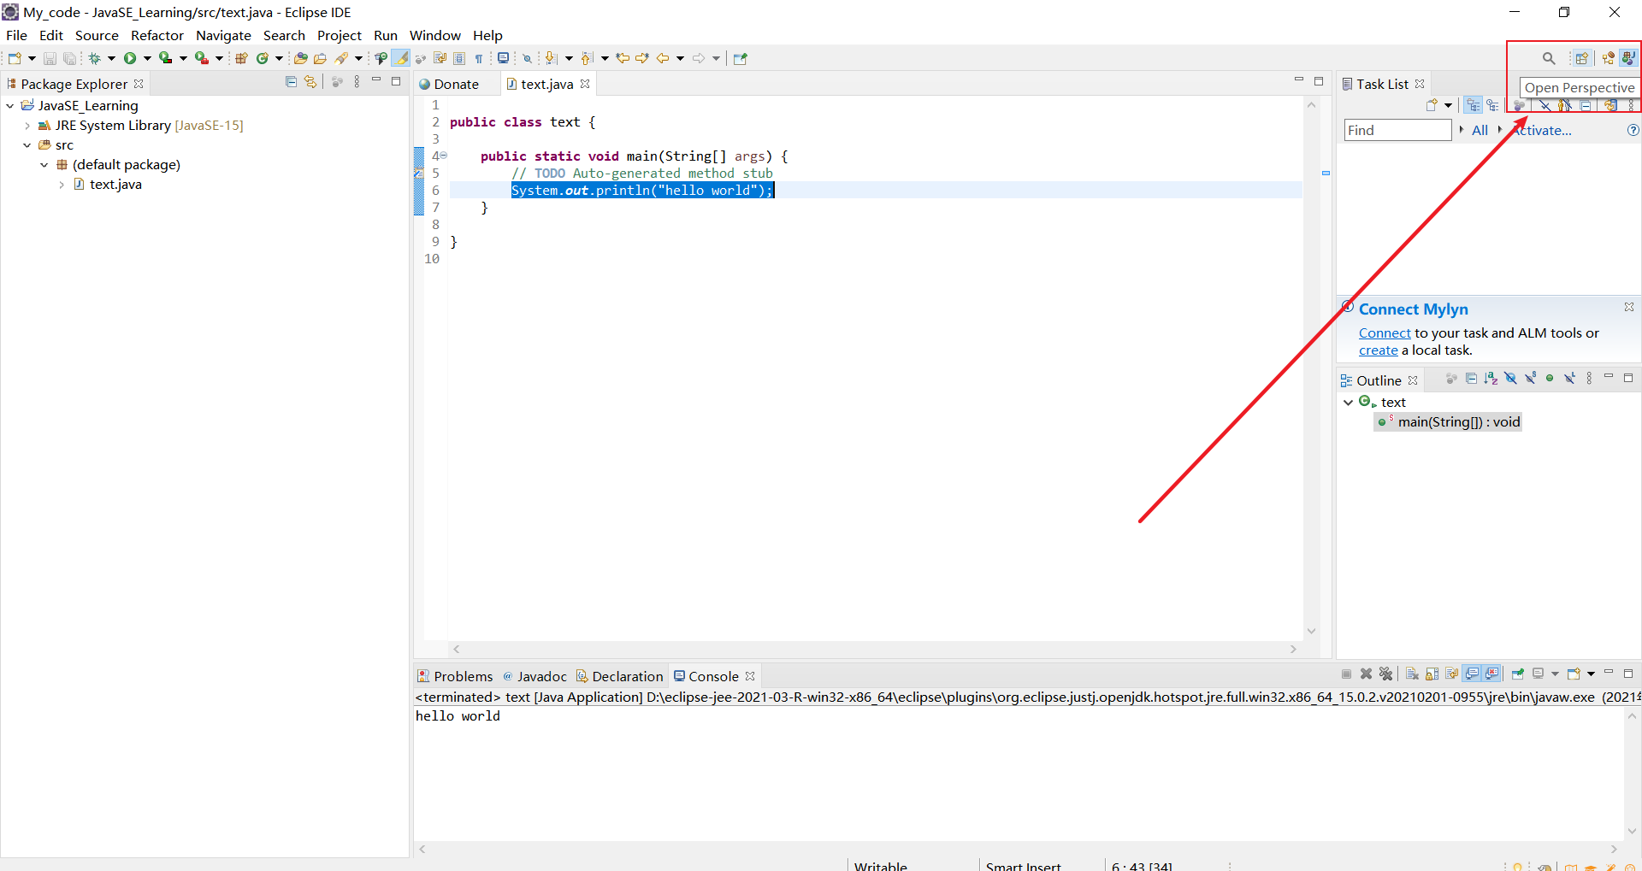Click the Search flashlight toolbar icon
Image resolution: width=1642 pixels, height=871 pixels.
point(341,58)
